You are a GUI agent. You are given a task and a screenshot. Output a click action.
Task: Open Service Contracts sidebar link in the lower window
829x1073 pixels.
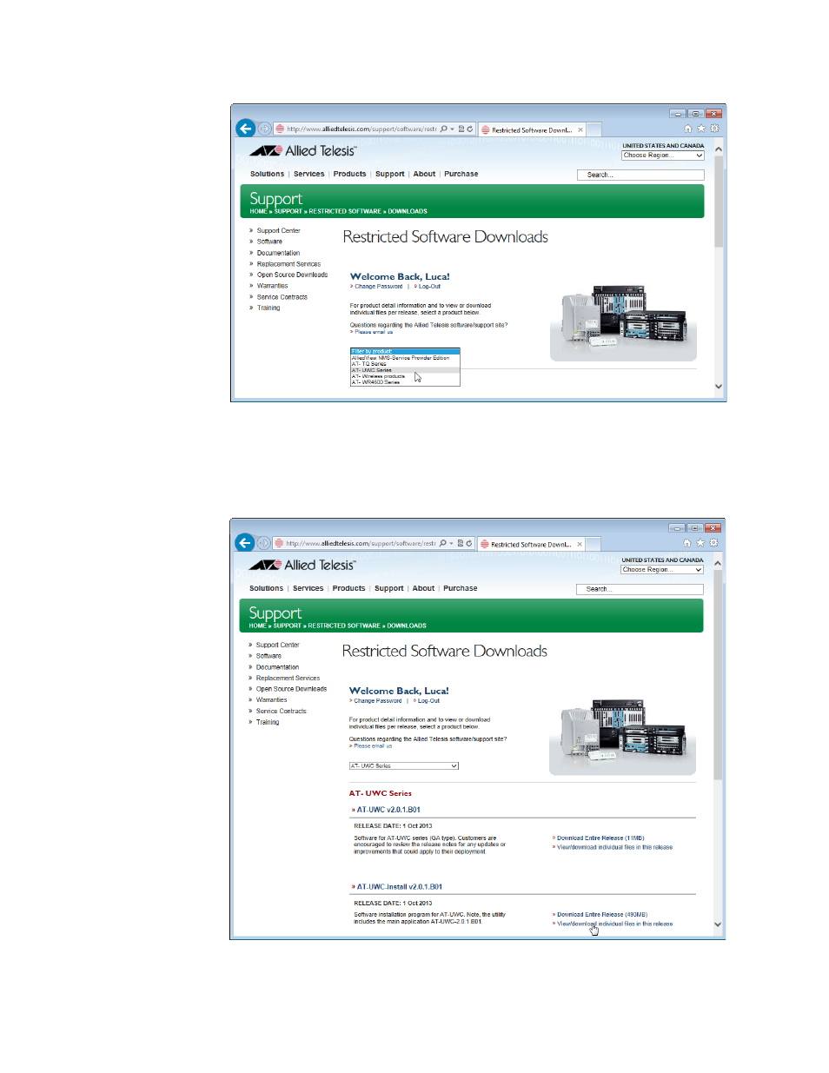[281, 711]
